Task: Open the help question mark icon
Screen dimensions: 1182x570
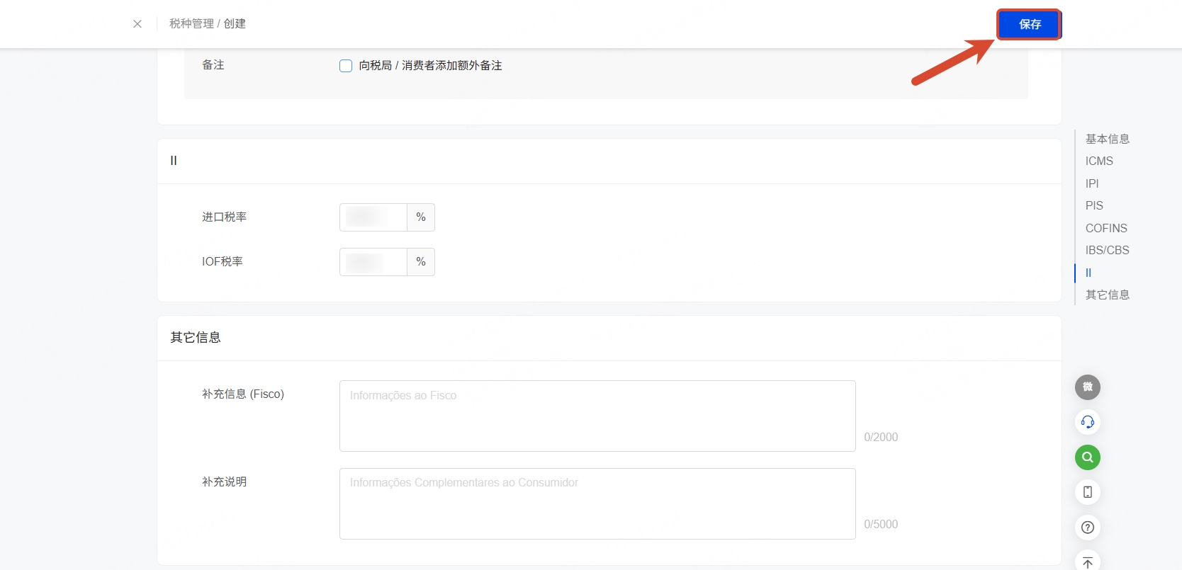Action: click(x=1088, y=528)
